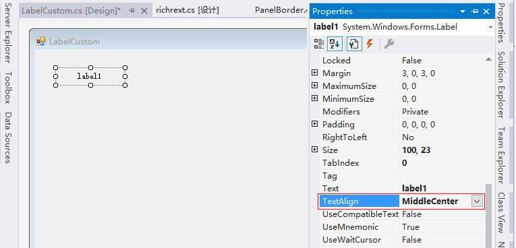Open Class View side tab
Screen dimensions: 516x248
(x=501, y=213)
